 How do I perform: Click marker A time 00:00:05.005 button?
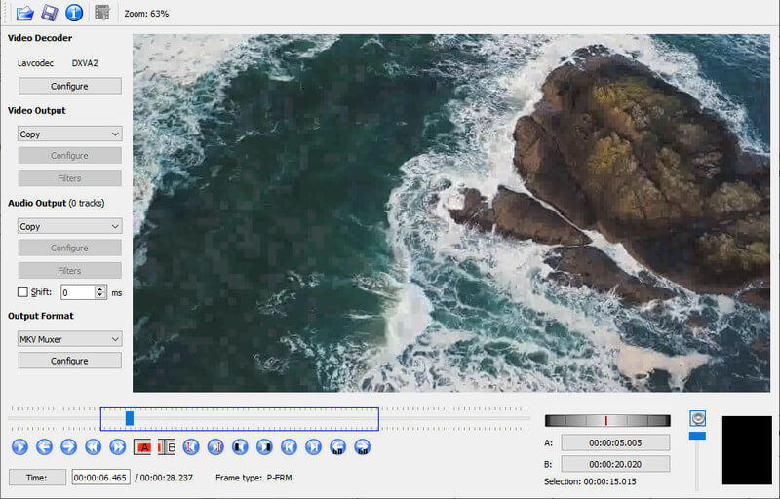pyautogui.click(x=615, y=442)
